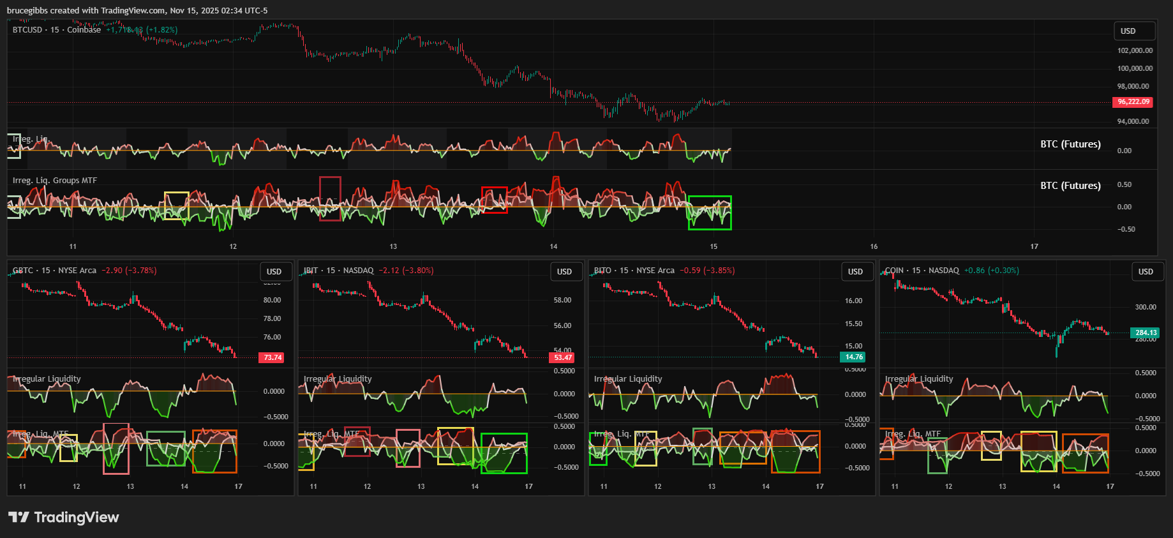
Task: Select the GBTC NYSE Arca symbol title
Action: (55, 271)
